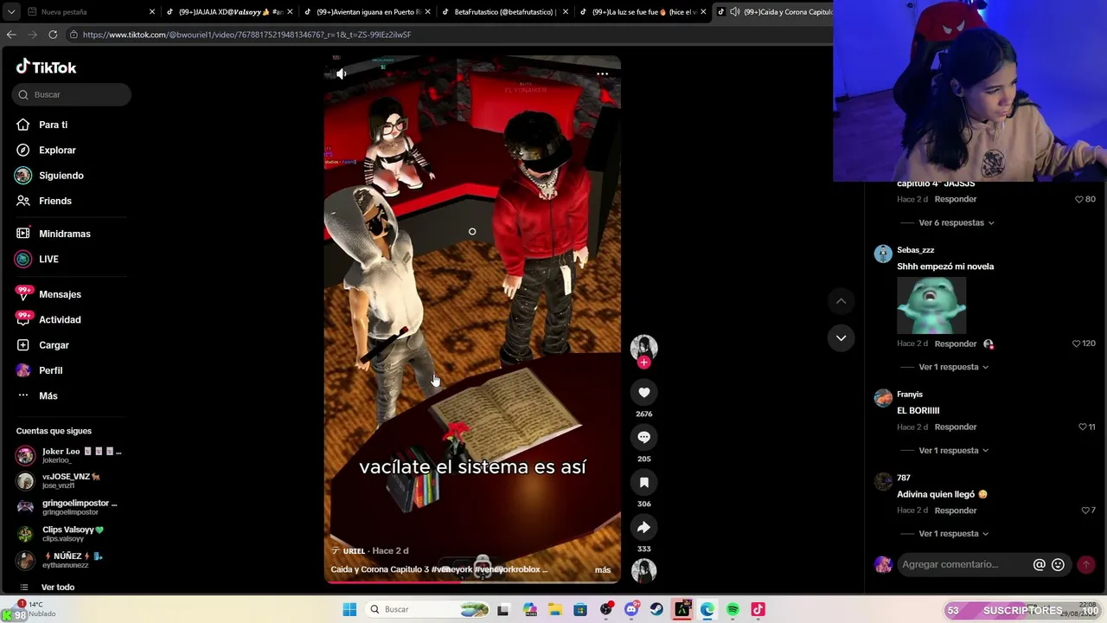
Task: Share the video with the arrow icon
Action: 643,528
